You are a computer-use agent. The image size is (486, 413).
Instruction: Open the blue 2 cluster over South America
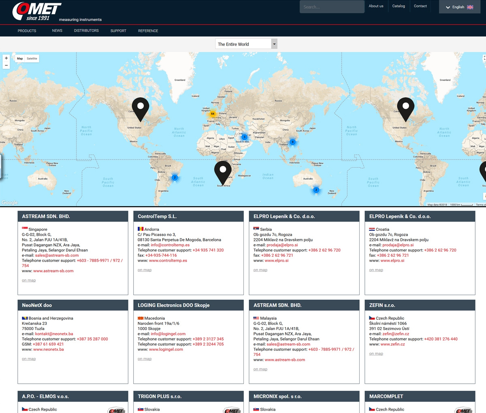click(175, 177)
